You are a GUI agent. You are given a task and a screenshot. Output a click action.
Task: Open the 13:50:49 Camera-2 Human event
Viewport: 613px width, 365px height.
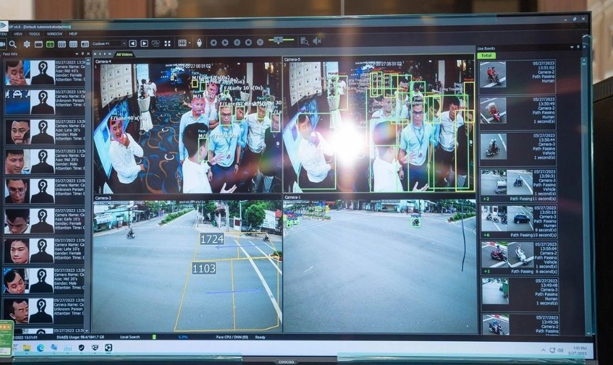point(518,112)
